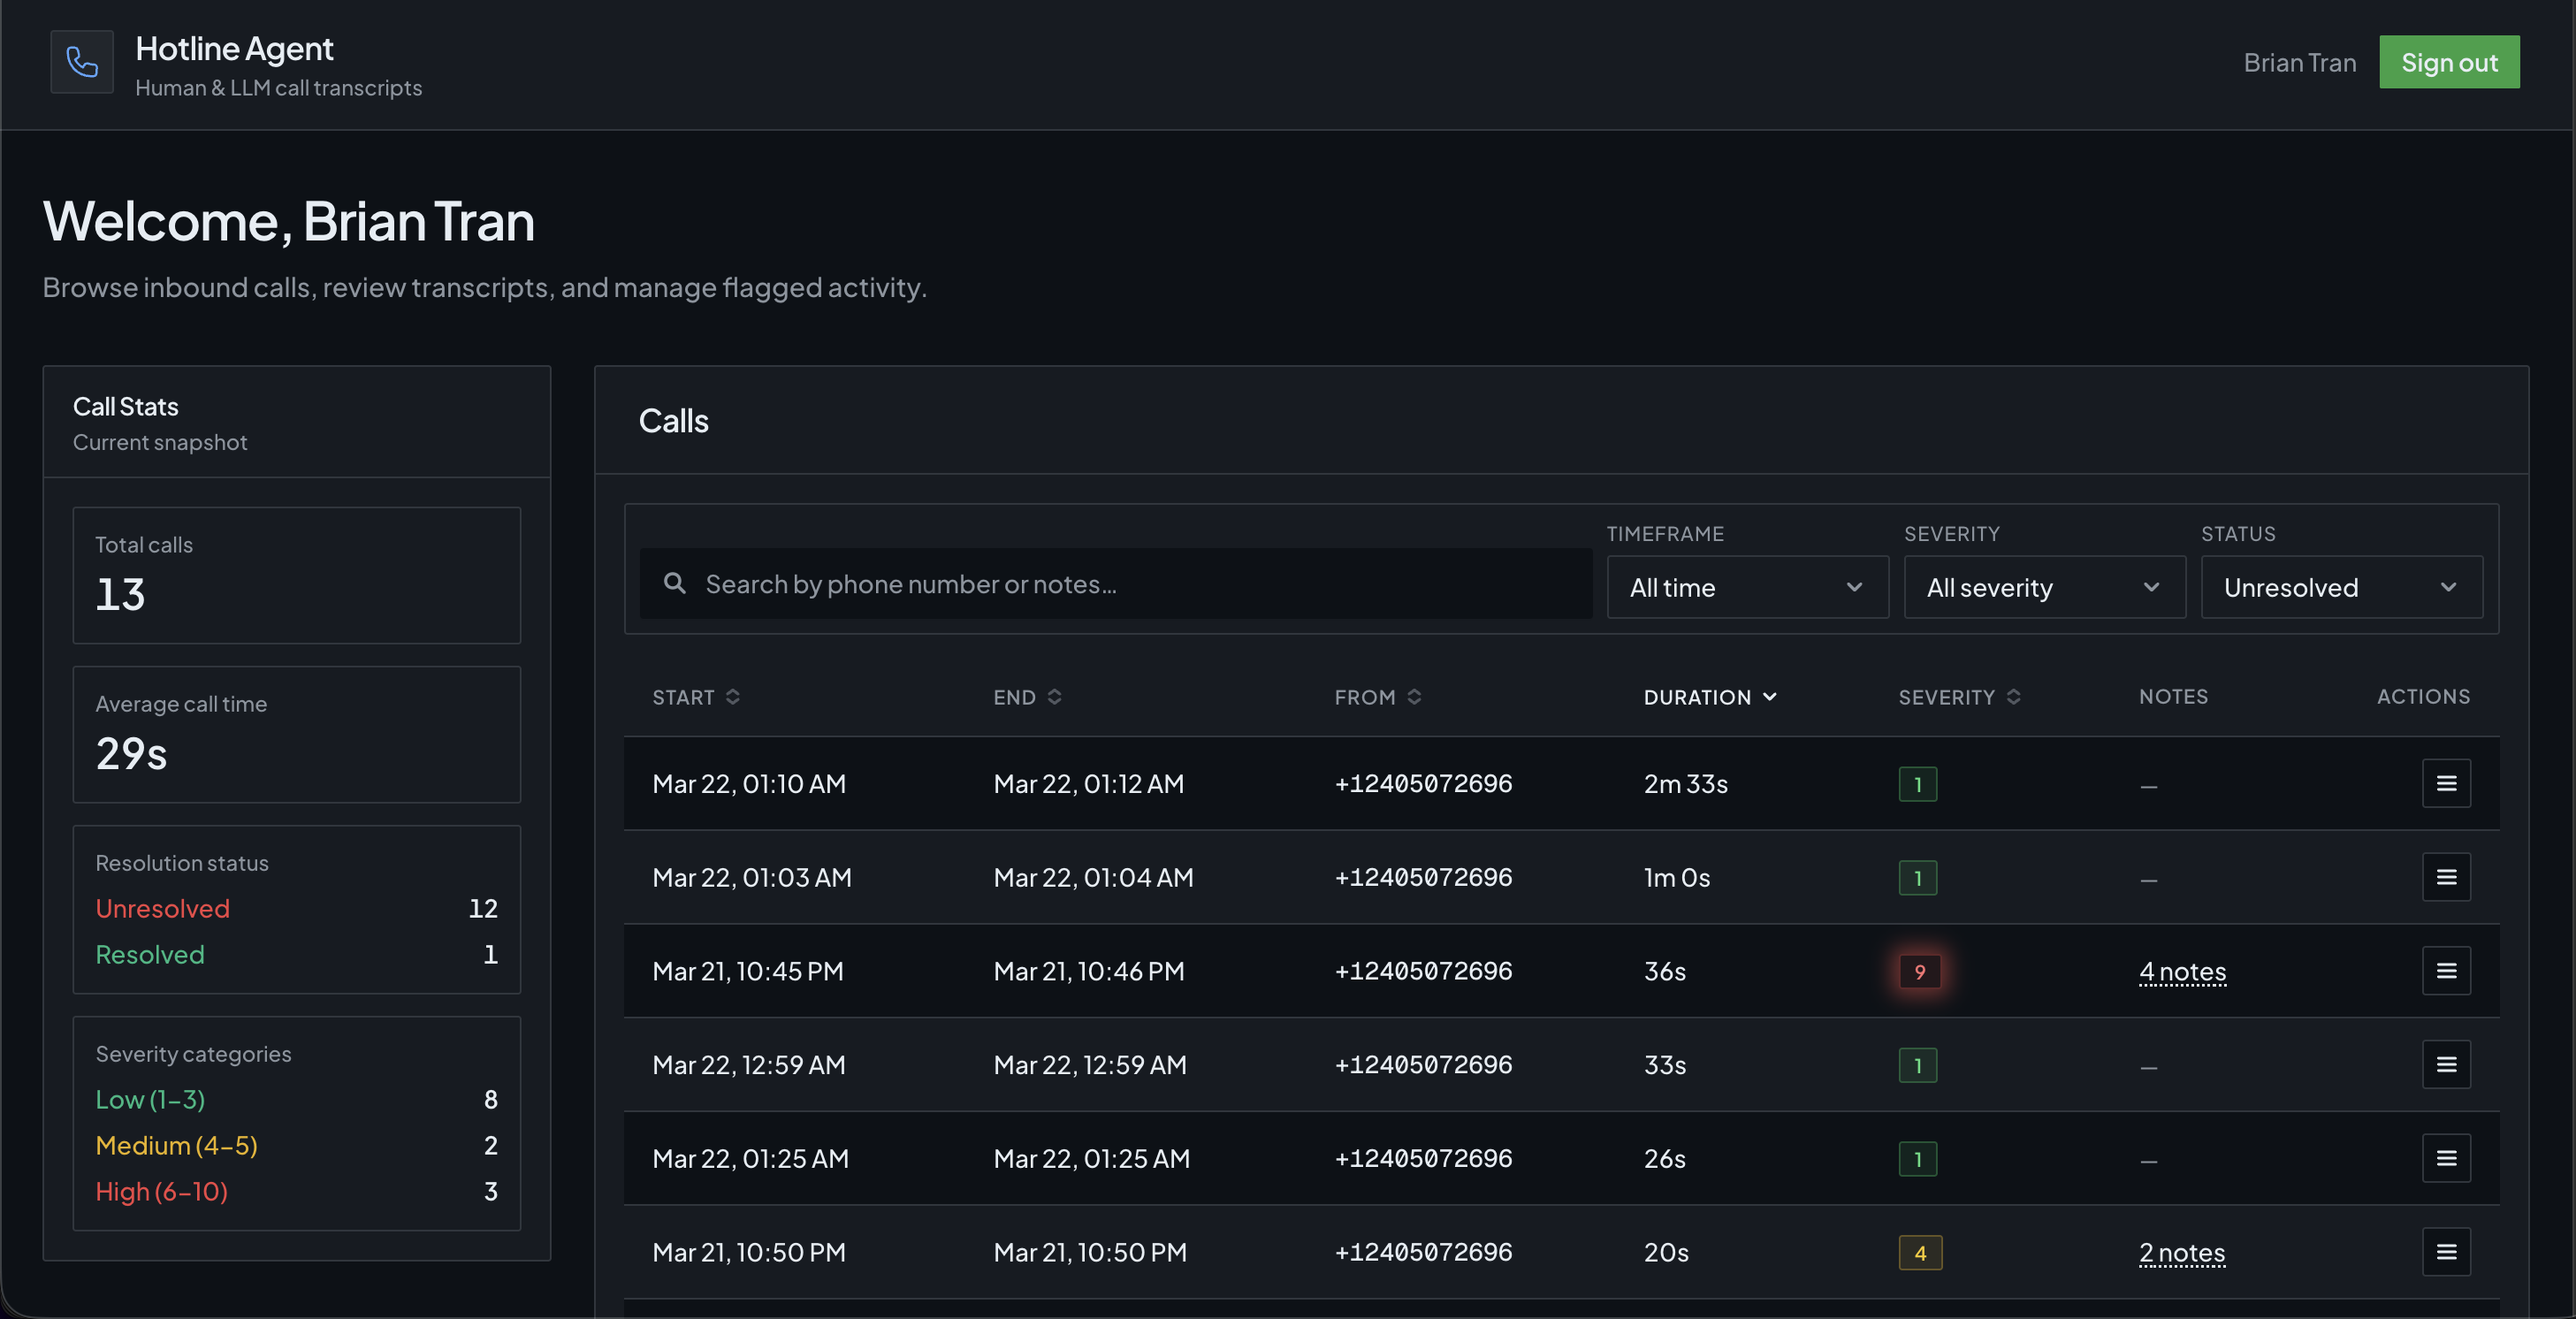Screen dimensions: 2576x1319
Task: Click the Sign out button
Action: [2448, 63]
